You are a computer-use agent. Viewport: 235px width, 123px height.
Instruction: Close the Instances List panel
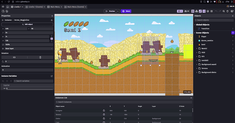coord(191,98)
